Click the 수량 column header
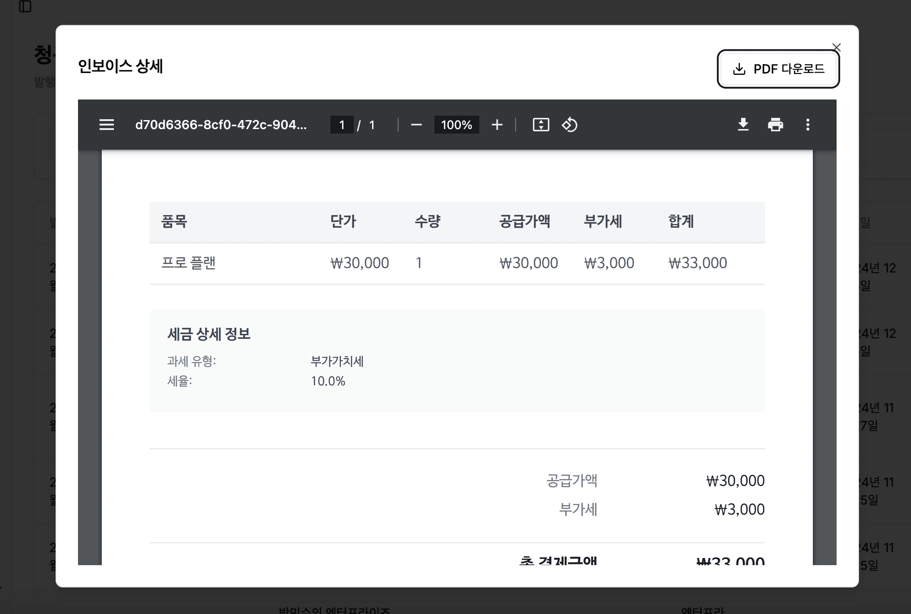The width and height of the screenshot is (911, 614). [x=428, y=221]
